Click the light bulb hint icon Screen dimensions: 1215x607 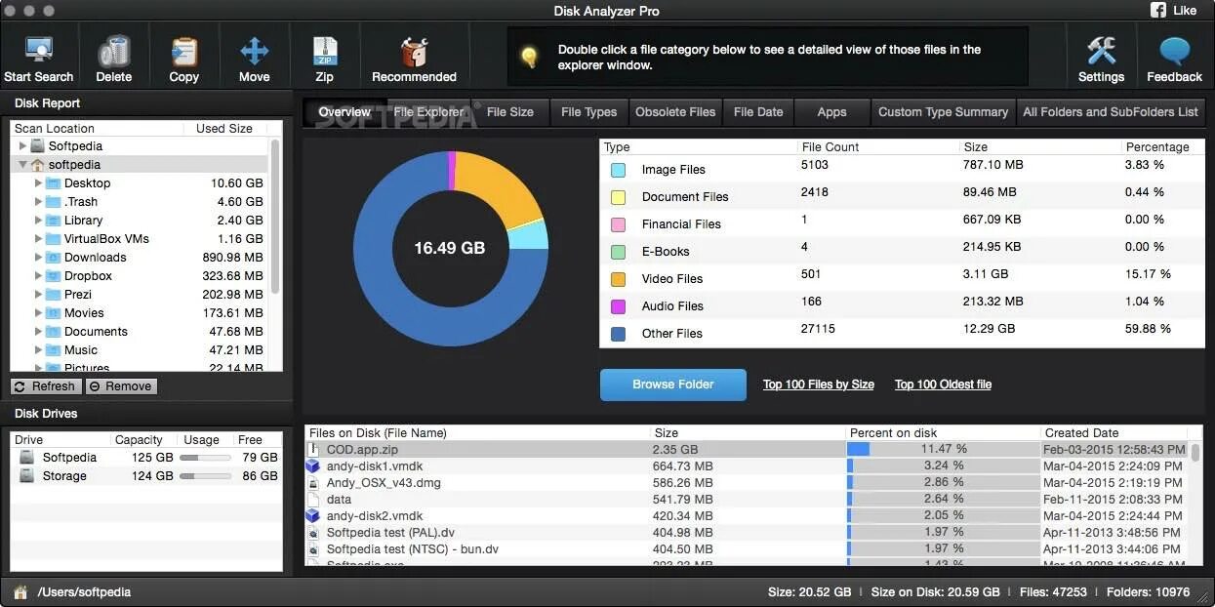pos(529,57)
